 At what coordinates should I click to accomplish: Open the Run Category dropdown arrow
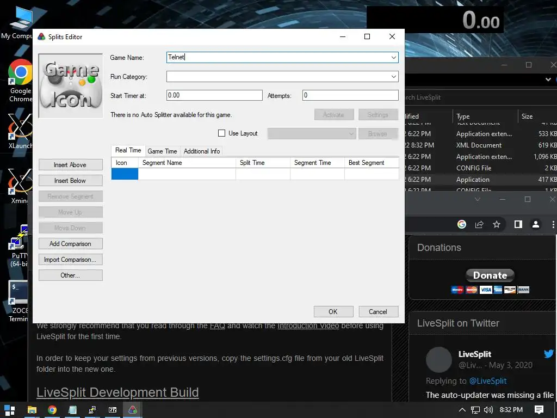pyautogui.click(x=394, y=76)
